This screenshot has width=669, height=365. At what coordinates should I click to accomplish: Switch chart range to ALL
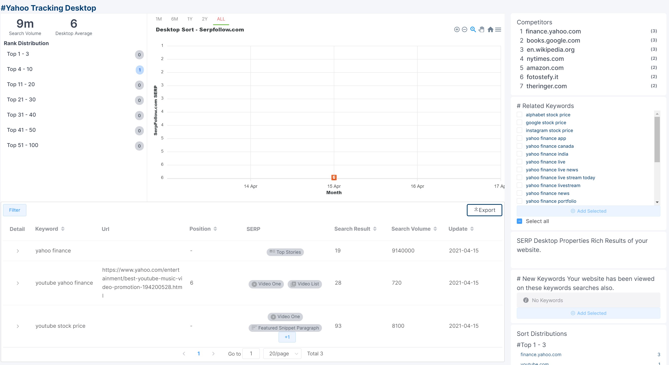(221, 19)
